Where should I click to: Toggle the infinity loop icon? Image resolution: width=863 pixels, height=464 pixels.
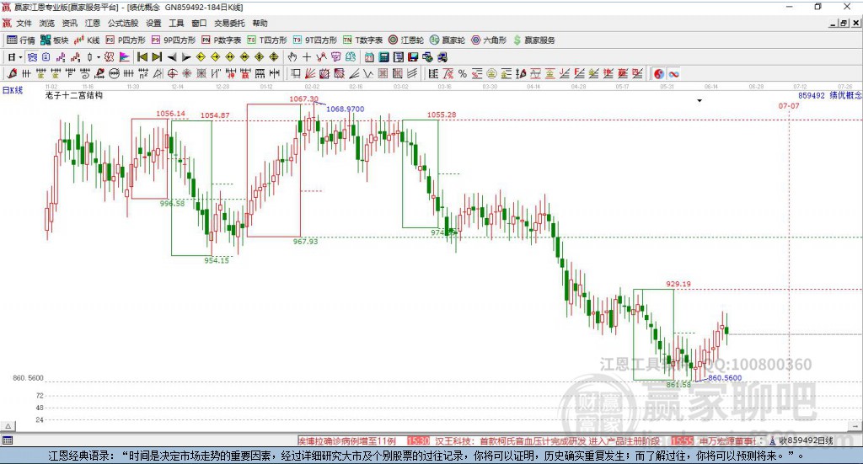point(673,73)
